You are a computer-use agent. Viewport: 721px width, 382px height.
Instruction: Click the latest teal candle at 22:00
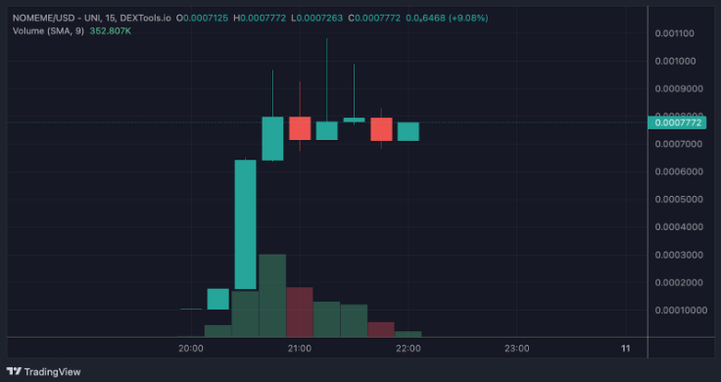[x=409, y=131]
